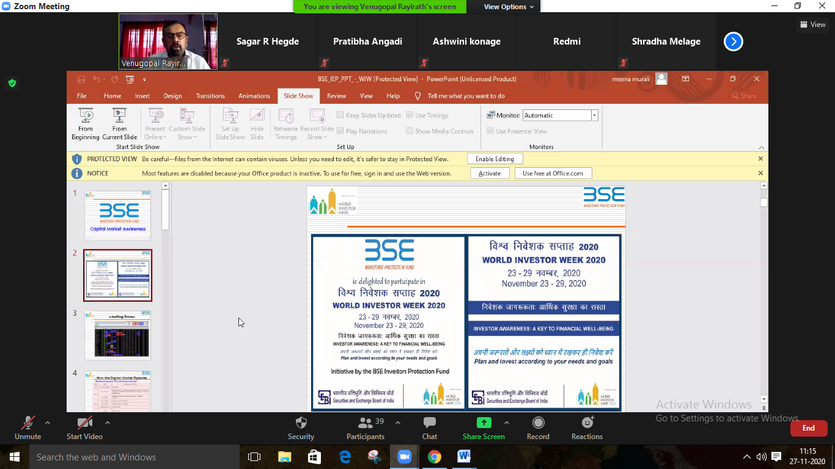Expand arrow beside Share Screen

506,423
